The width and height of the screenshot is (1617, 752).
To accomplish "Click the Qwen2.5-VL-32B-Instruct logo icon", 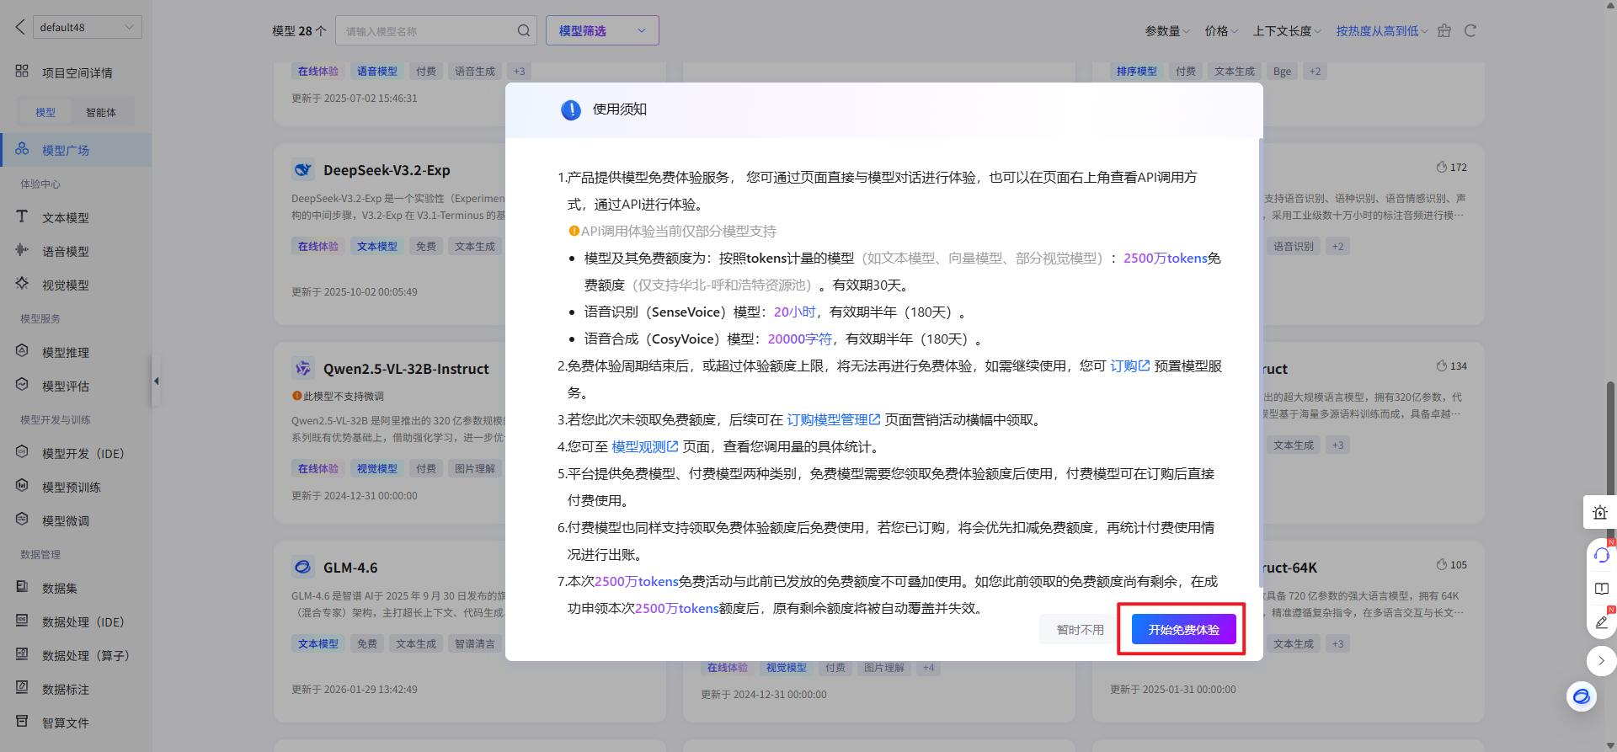I will pos(302,369).
